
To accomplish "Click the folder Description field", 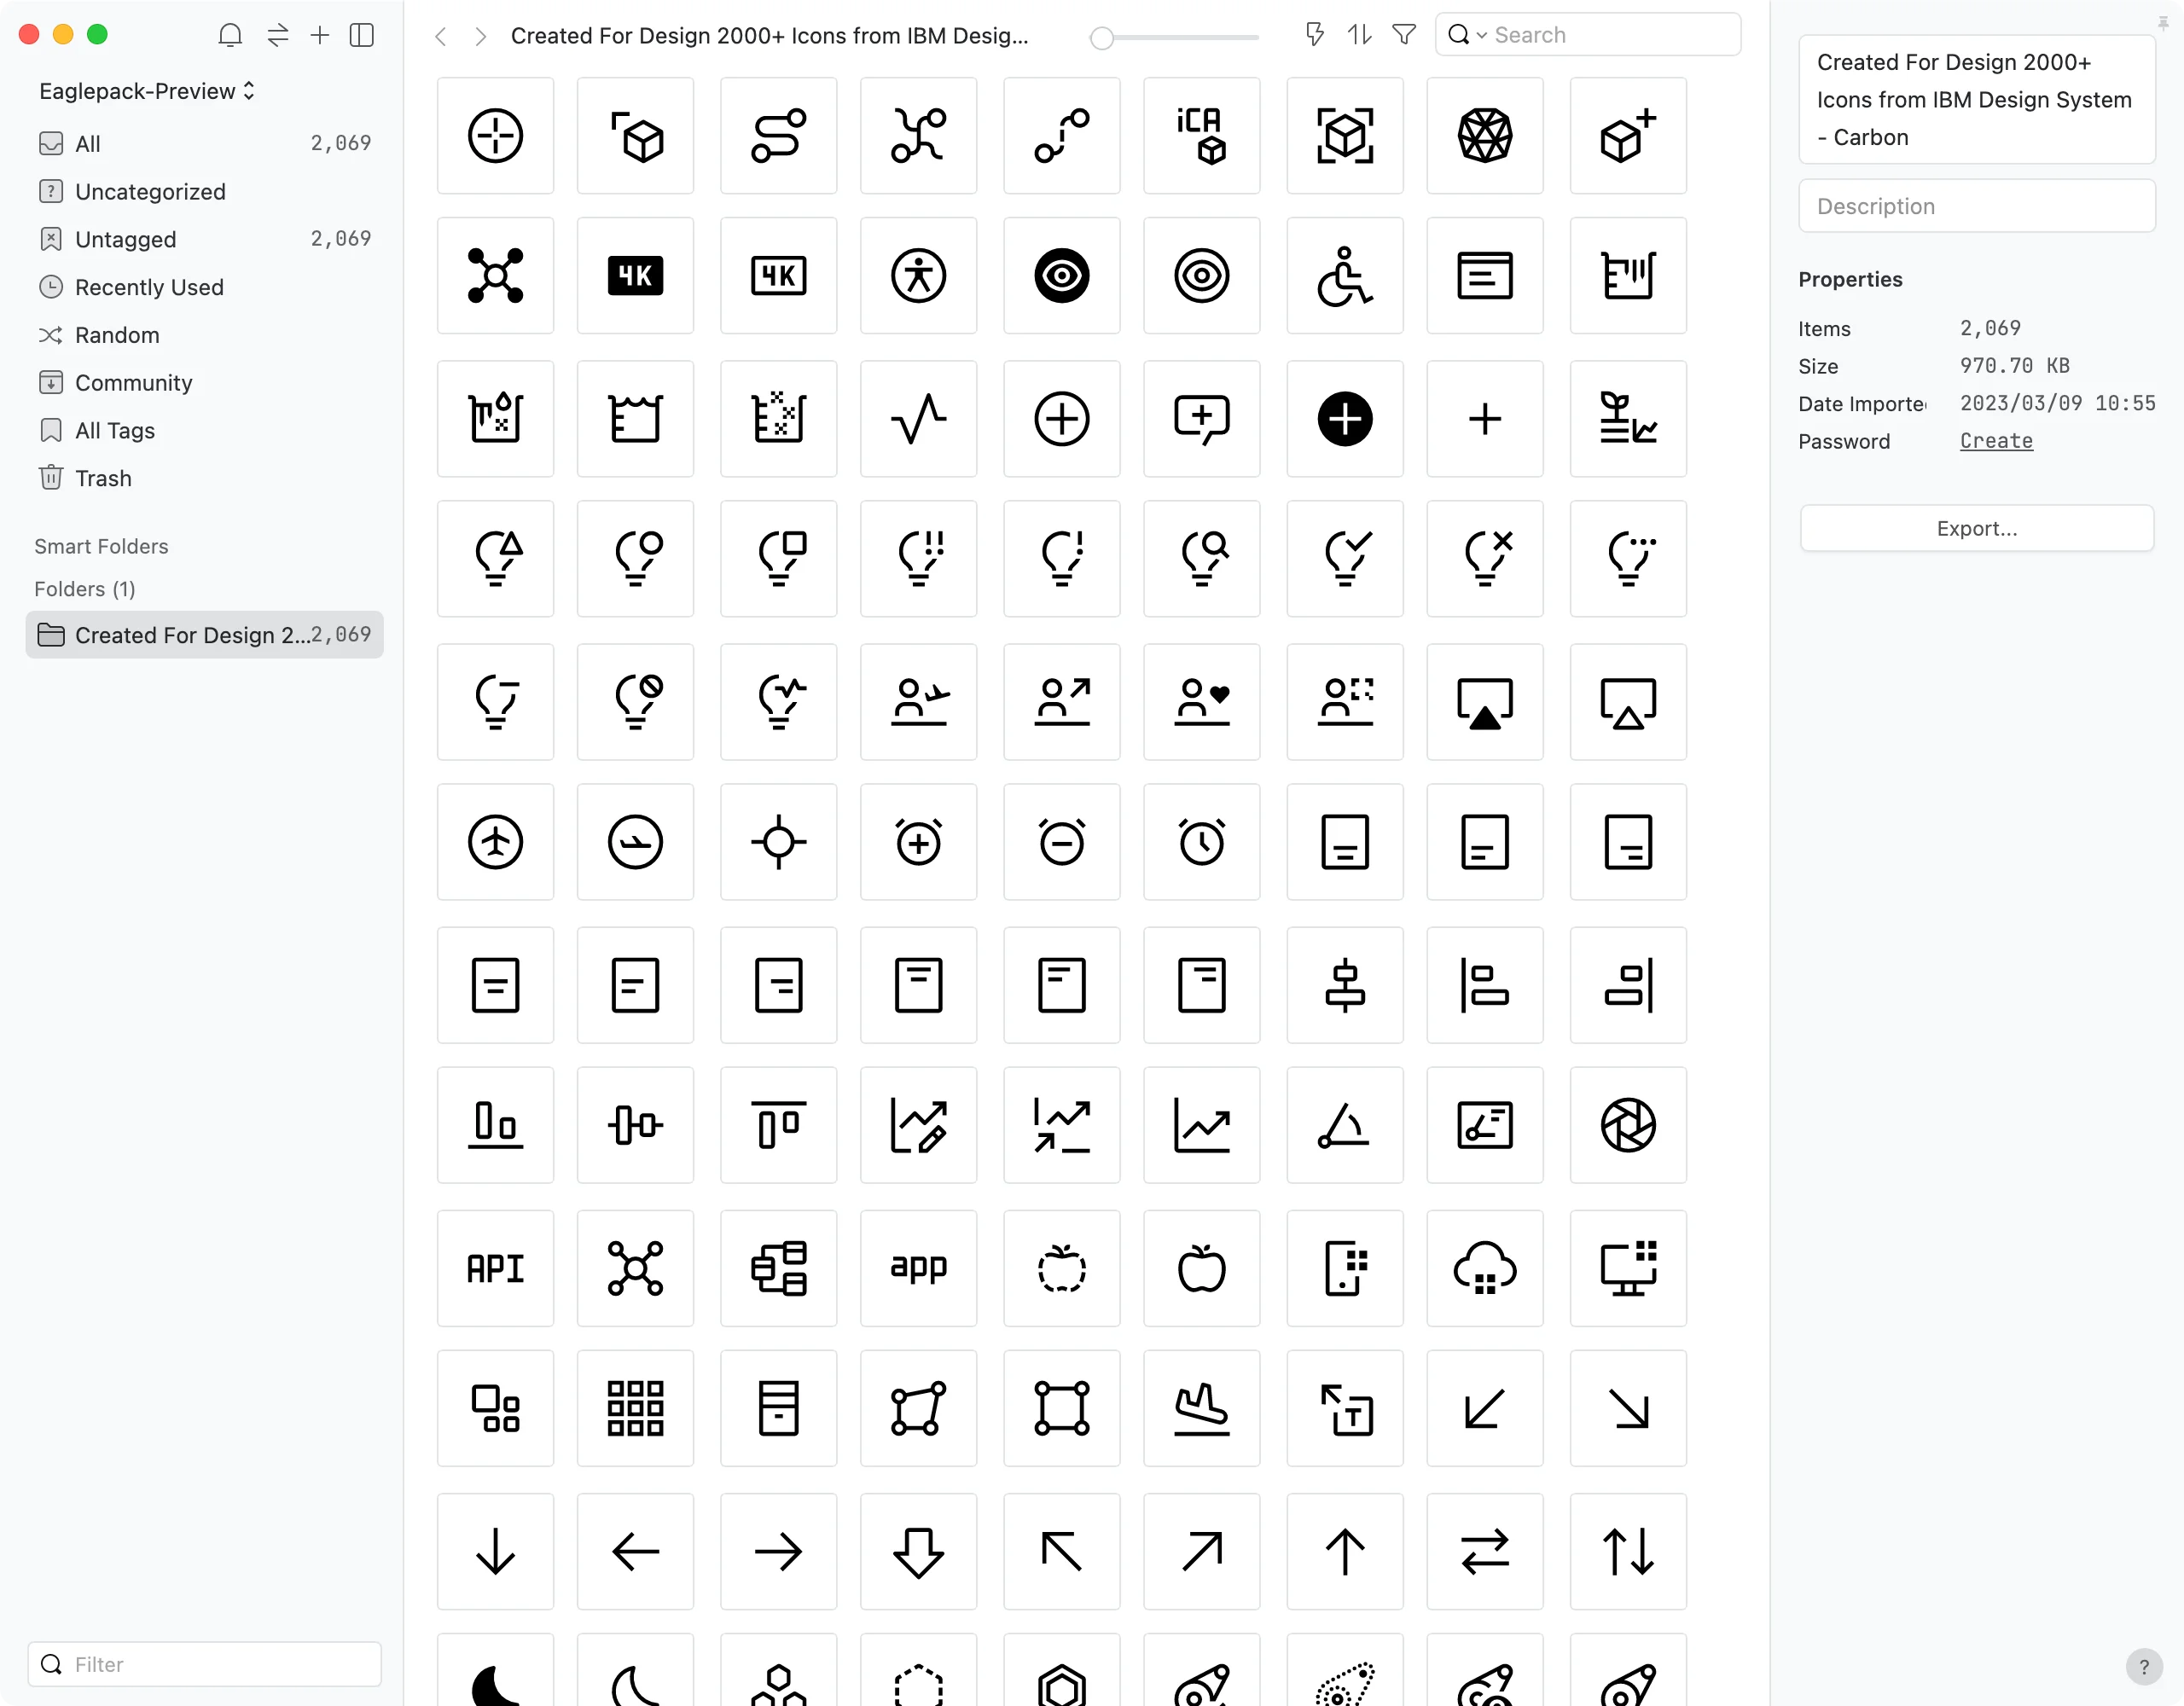I will 1976,206.
